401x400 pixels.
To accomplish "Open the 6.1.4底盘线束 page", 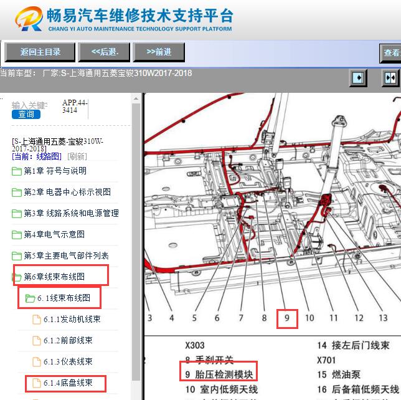I will [x=68, y=383].
